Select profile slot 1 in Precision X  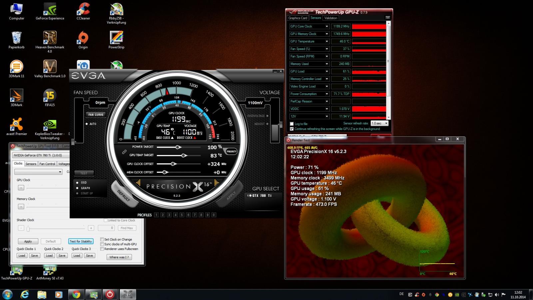point(156,215)
